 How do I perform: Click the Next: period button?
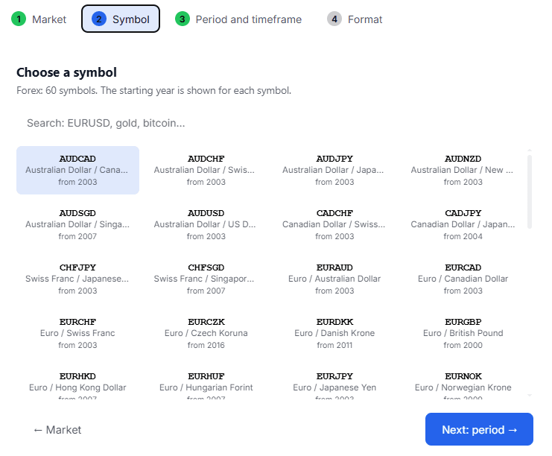(x=479, y=429)
